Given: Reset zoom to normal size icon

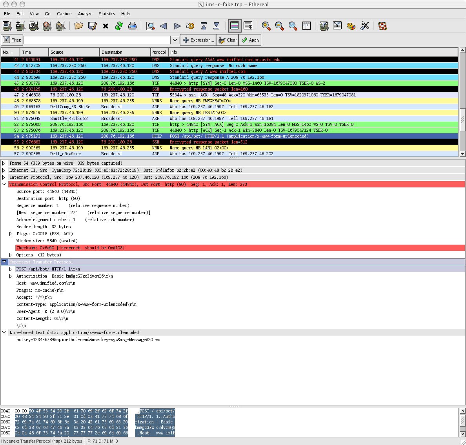Looking at the screenshot, I should tap(293, 26).
